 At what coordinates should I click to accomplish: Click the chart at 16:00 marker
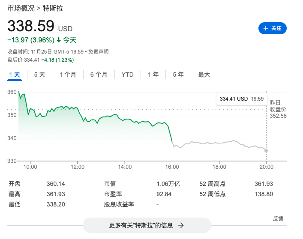(x=172, y=141)
